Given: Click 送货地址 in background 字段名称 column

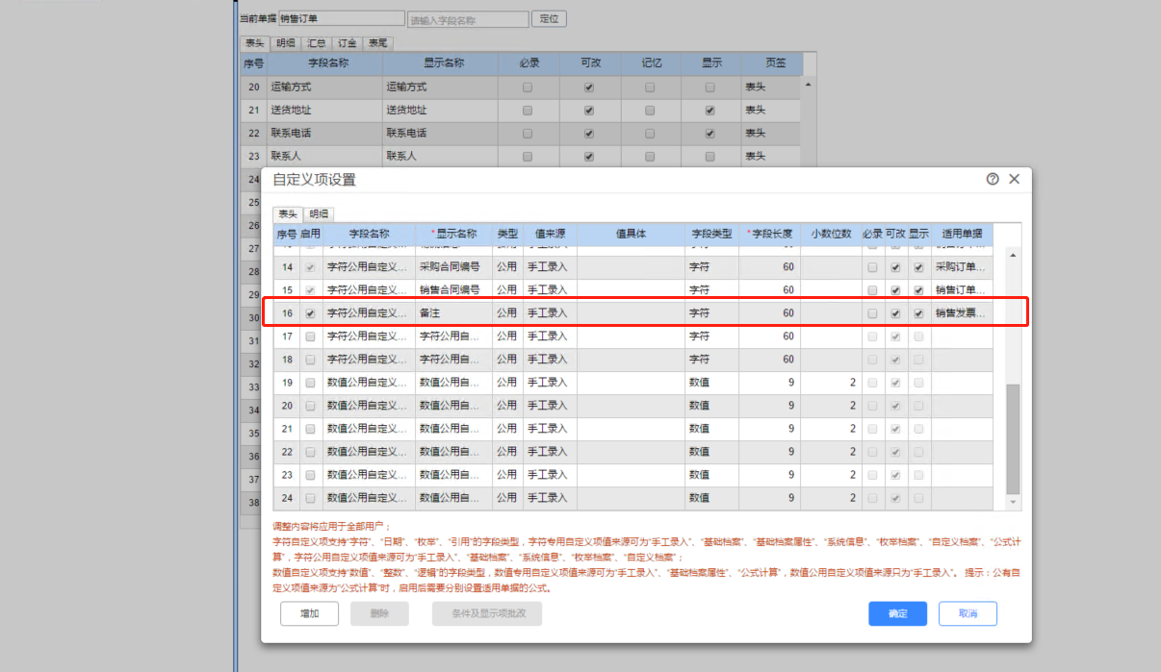Looking at the screenshot, I should pyautogui.click(x=324, y=111).
